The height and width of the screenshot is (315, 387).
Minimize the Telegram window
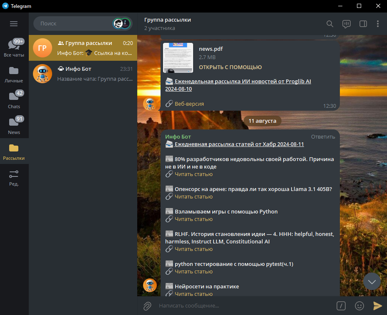coord(340,6)
